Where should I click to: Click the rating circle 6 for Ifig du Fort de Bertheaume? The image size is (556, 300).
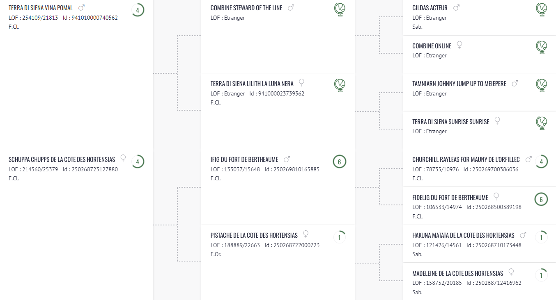tap(340, 161)
